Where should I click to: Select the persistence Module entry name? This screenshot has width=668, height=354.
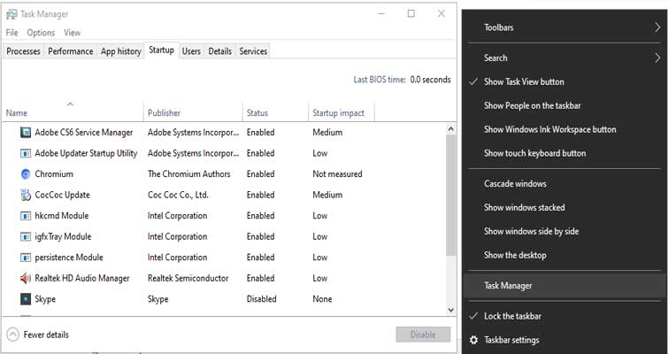coord(69,258)
